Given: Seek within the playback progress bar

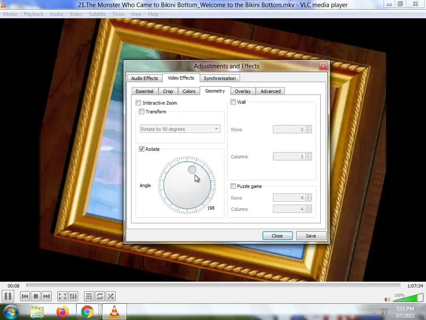Looking at the screenshot, I should pyautogui.click(x=213, y=285).
